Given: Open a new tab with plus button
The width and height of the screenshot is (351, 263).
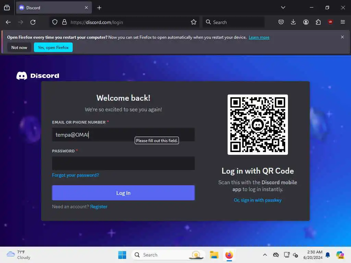Looking at the screenshot, I should [99, 8].
